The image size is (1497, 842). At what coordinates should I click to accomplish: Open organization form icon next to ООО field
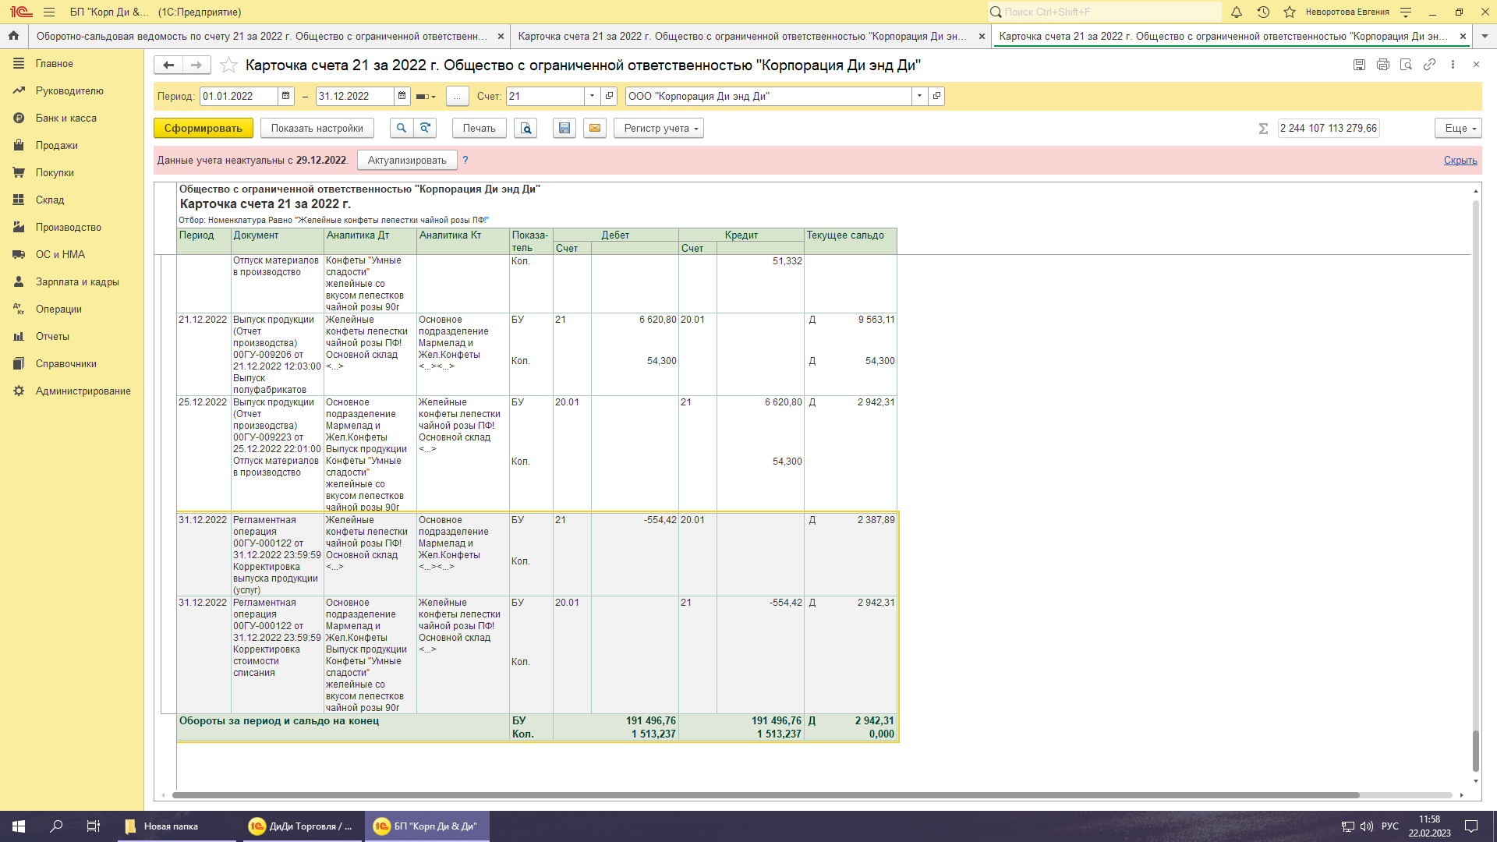pyautogui.click(x=937, y=96)
